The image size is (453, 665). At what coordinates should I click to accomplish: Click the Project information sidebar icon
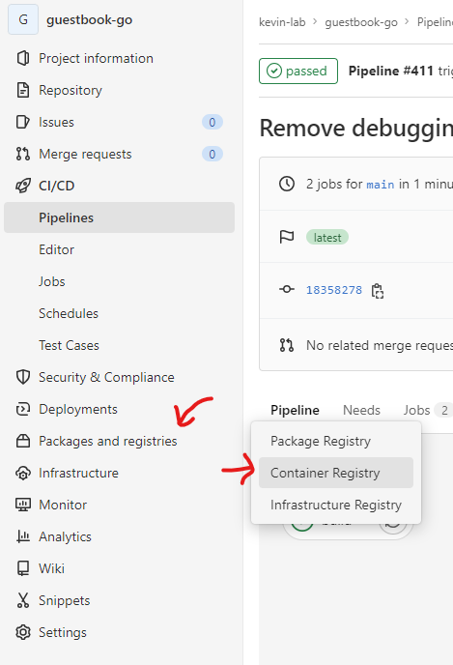point(23,58)
